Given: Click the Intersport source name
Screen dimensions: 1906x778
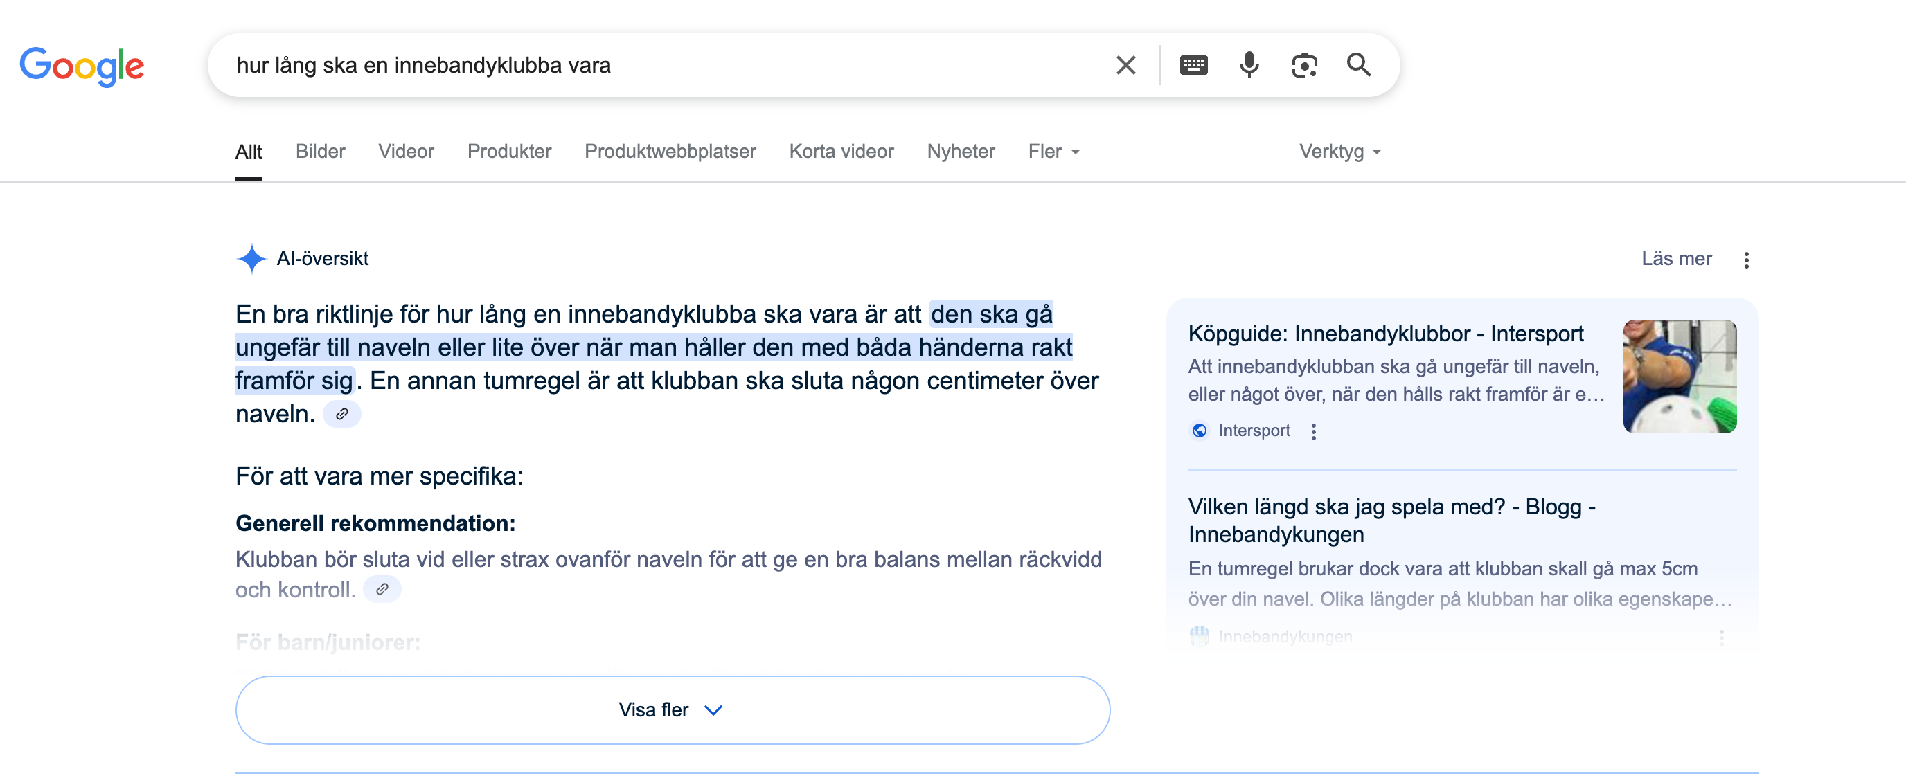Looking at the screenshot, I should [1254, 431].
